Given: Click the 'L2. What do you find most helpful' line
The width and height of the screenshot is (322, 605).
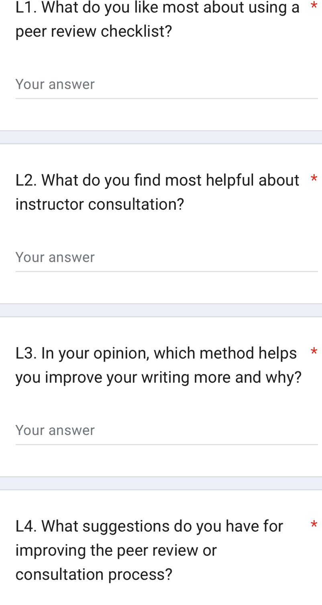Looking at the screenshot, I should 157,180.
